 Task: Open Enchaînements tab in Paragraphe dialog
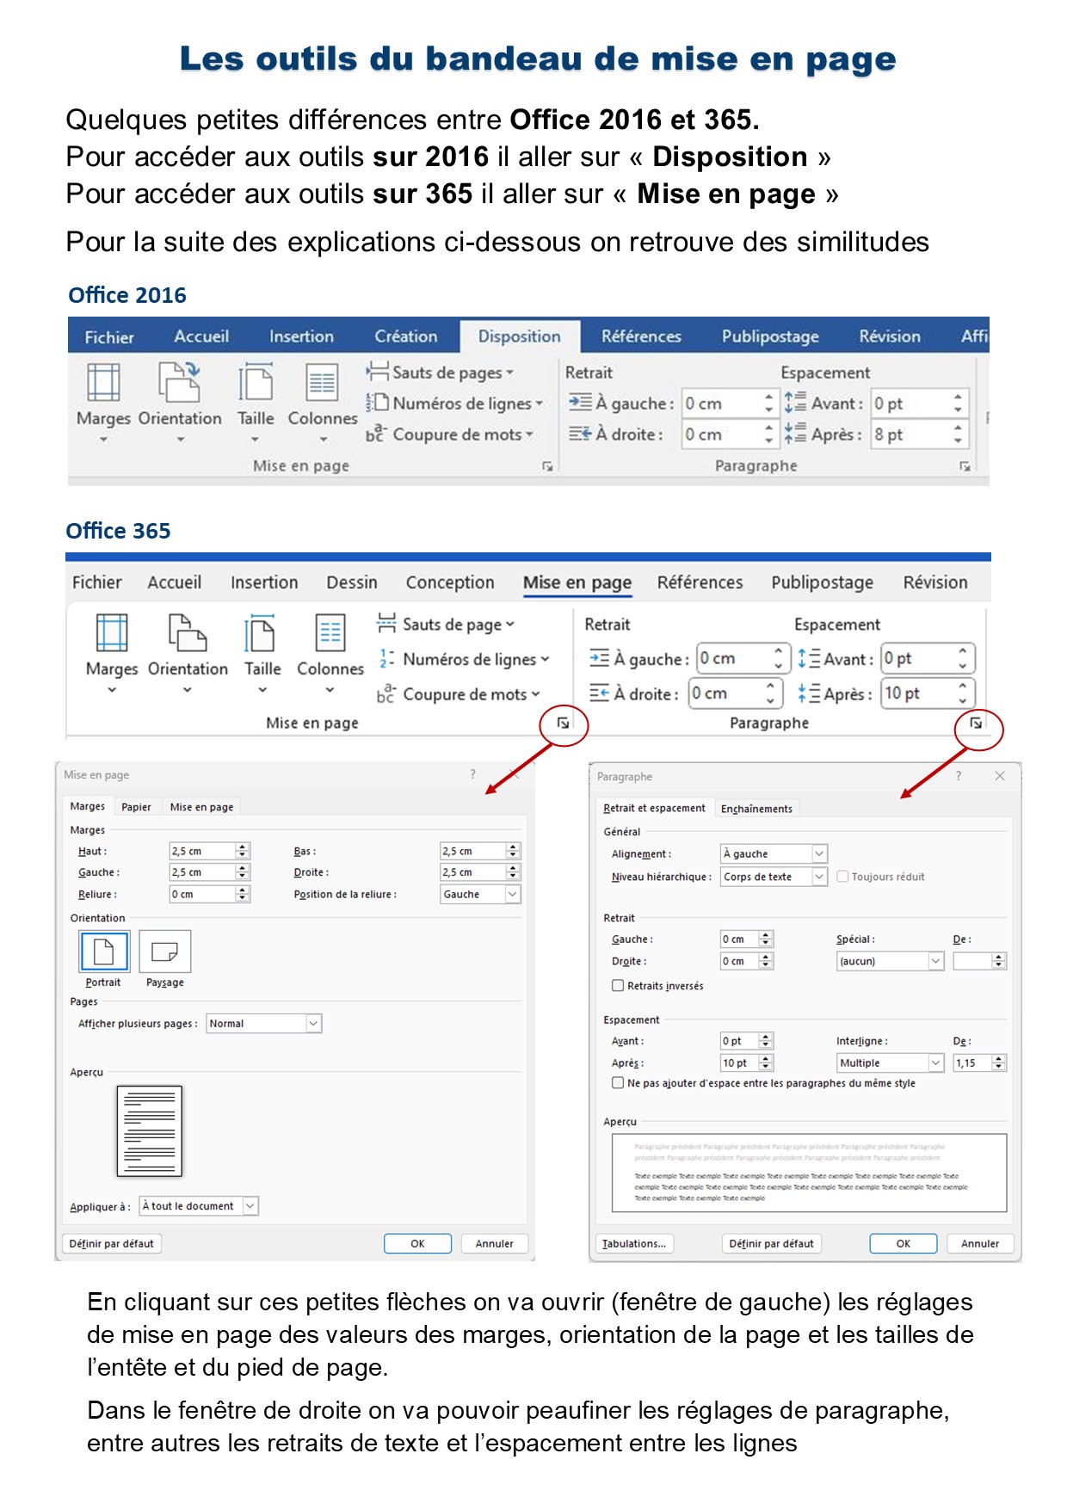click(756, 809)
